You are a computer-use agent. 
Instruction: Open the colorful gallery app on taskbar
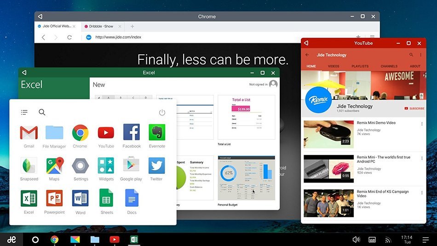point(75,240)
